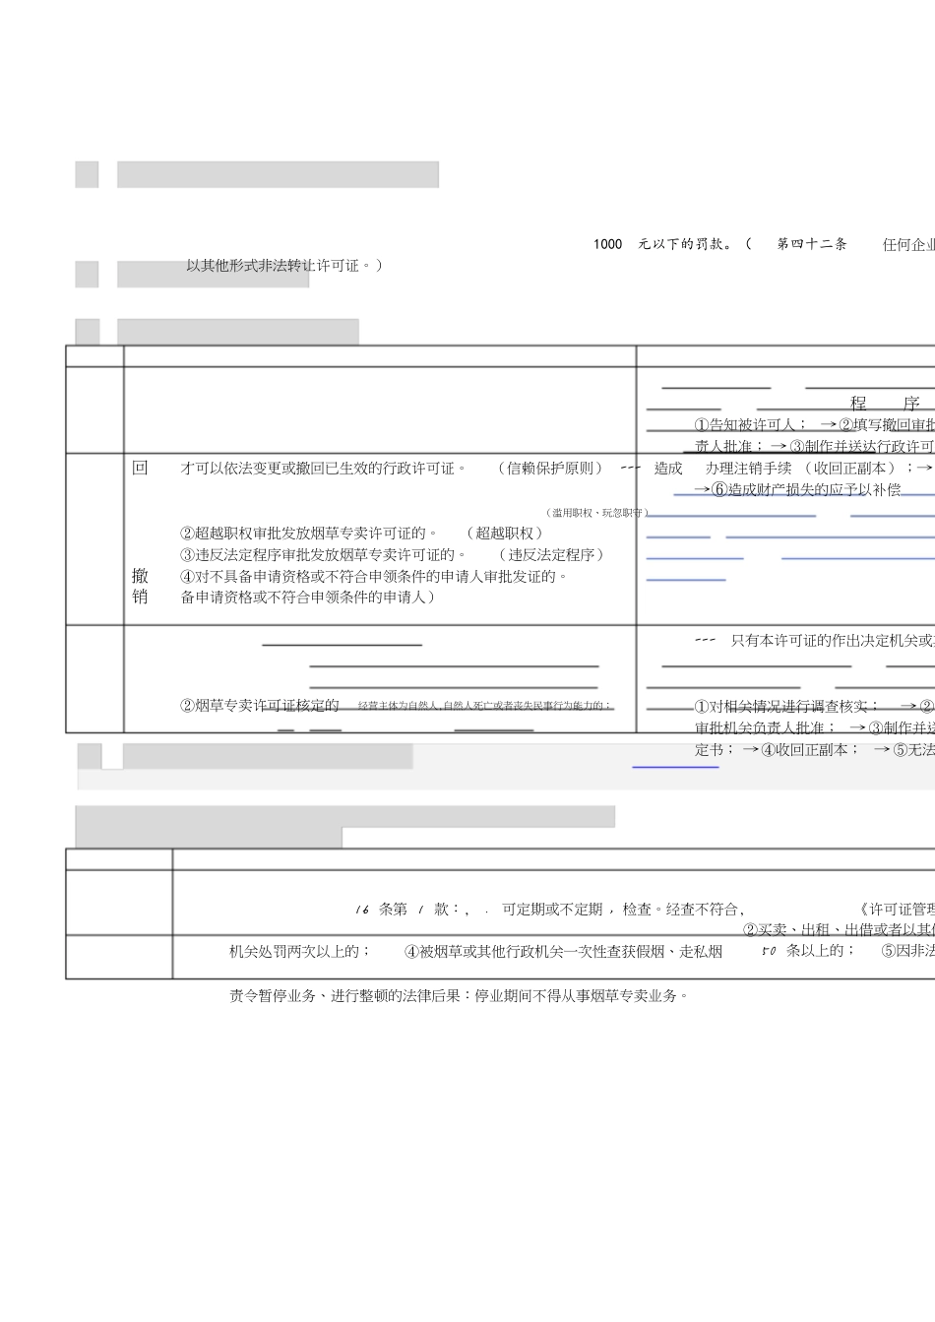Click the line '备申请资格或不符合申领条件的申请人)'

[x=308, y=597]
